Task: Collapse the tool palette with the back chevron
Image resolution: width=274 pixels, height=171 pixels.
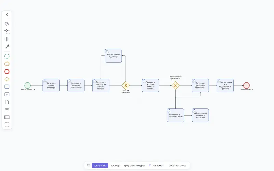Action: tap(7, 15)
